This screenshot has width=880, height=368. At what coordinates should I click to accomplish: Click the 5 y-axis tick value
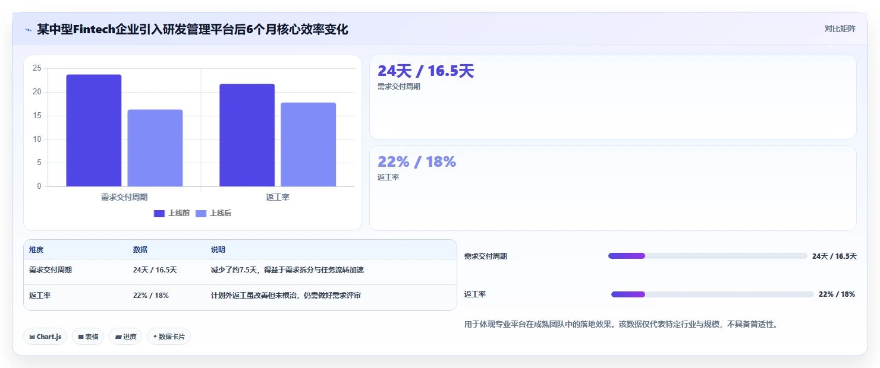pos(39,163)
